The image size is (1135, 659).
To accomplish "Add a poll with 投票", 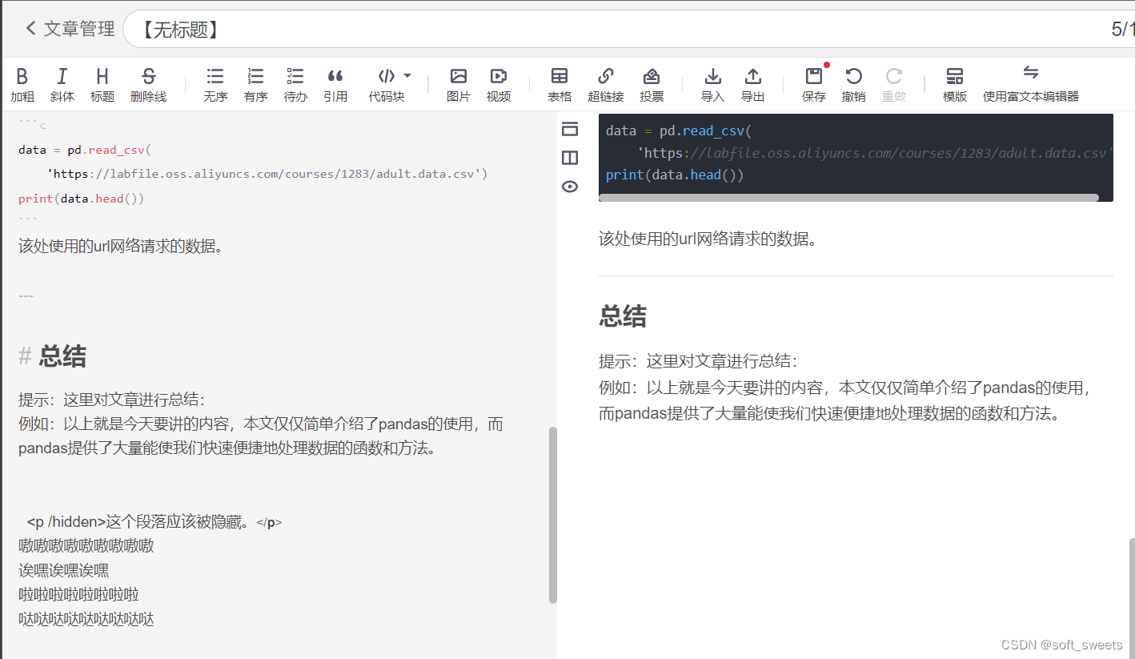I will 652,85.
